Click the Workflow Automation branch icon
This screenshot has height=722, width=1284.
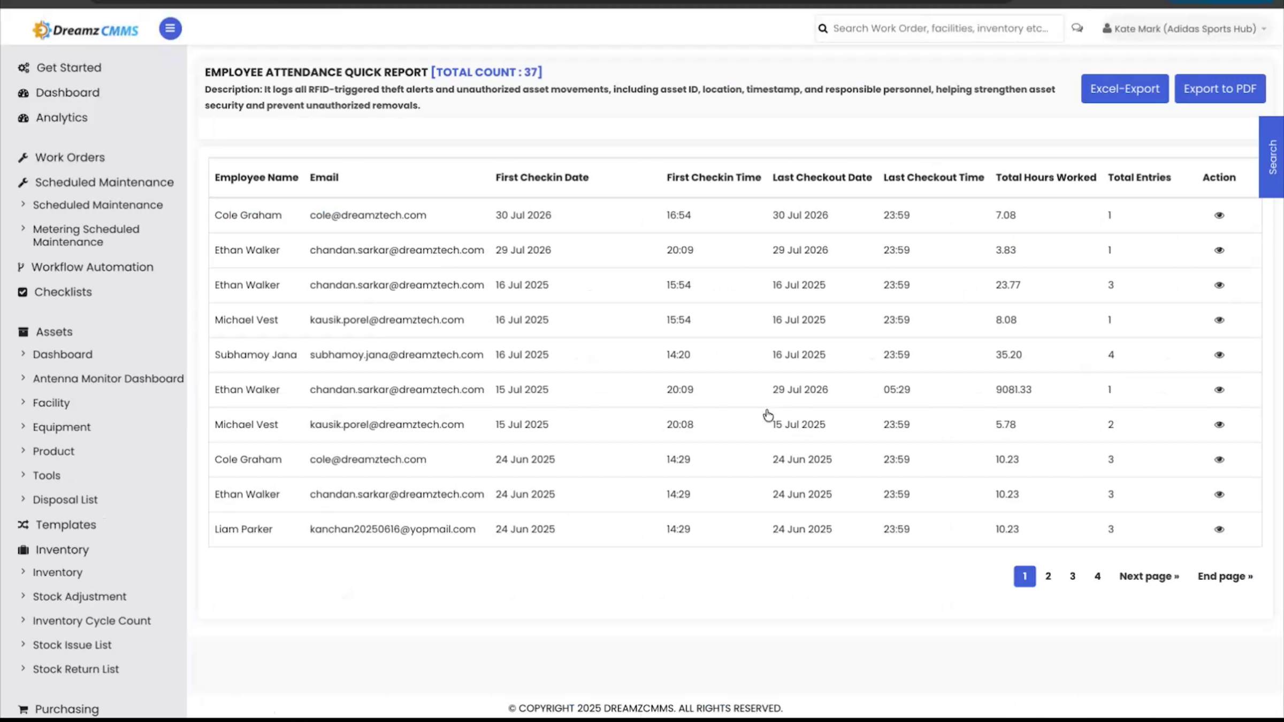pyautogui.click(x=21, y=267)
